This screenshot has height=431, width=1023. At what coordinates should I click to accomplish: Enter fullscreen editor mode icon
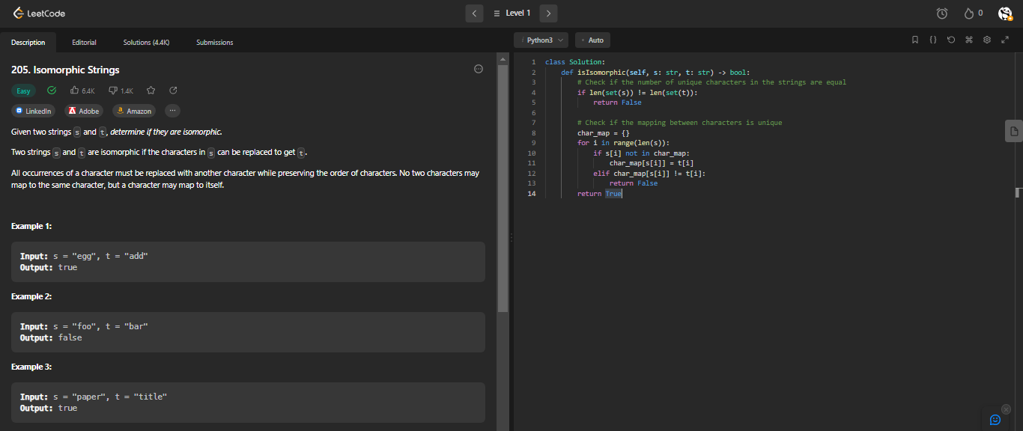(1005, 40)
